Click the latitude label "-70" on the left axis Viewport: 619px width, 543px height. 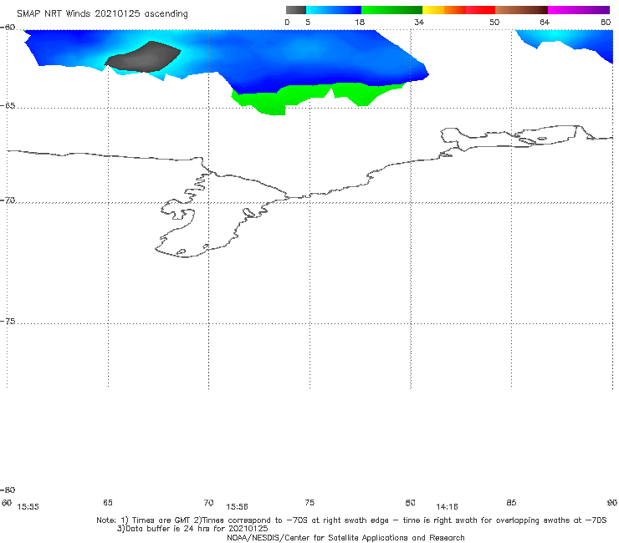(x=8, y=200)
